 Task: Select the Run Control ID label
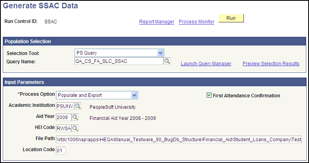(x=21, y=21)
